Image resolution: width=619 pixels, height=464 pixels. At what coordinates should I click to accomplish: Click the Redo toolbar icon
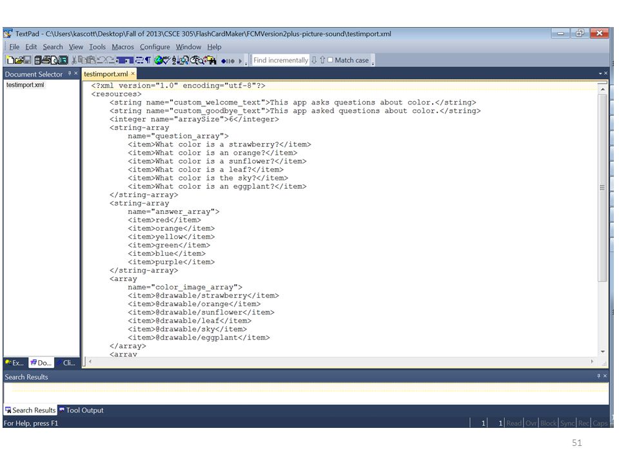(x=110, y=60)
